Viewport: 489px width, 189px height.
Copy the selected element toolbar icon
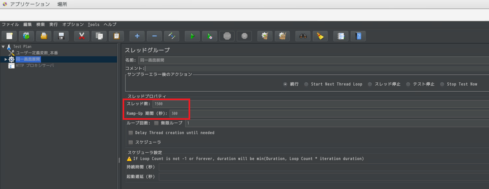99,36
